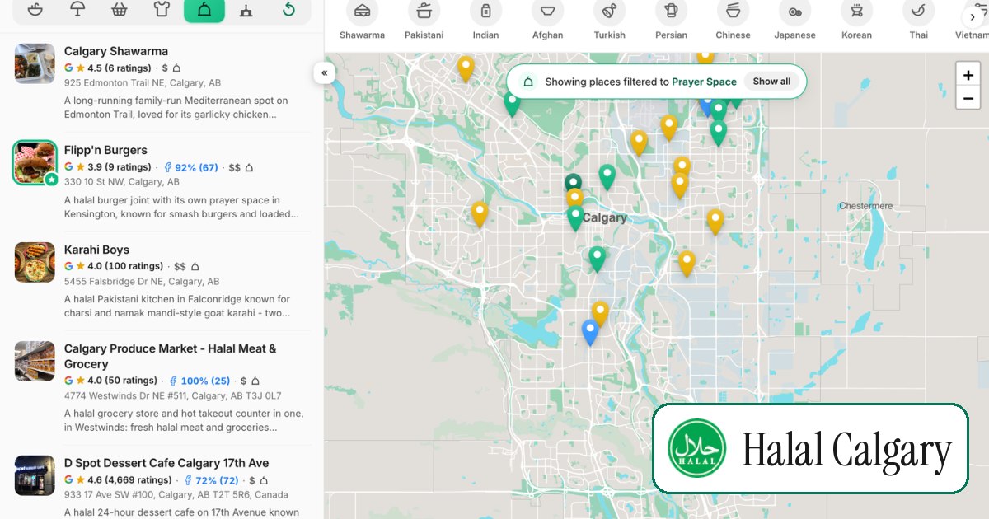Image resolution: width=989 pixels, height=519 pixels.
Task: Click Karahi Boys prayer space icon
Action: click(x=195, y=267)
